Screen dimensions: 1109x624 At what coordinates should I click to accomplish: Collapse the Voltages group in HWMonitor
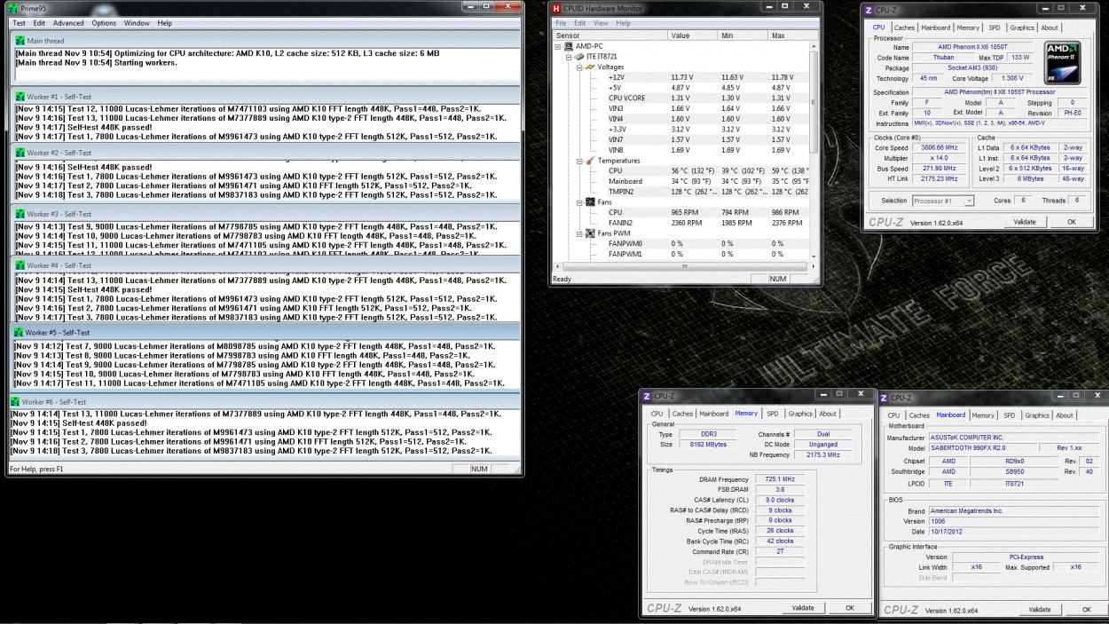coord(580,67)
